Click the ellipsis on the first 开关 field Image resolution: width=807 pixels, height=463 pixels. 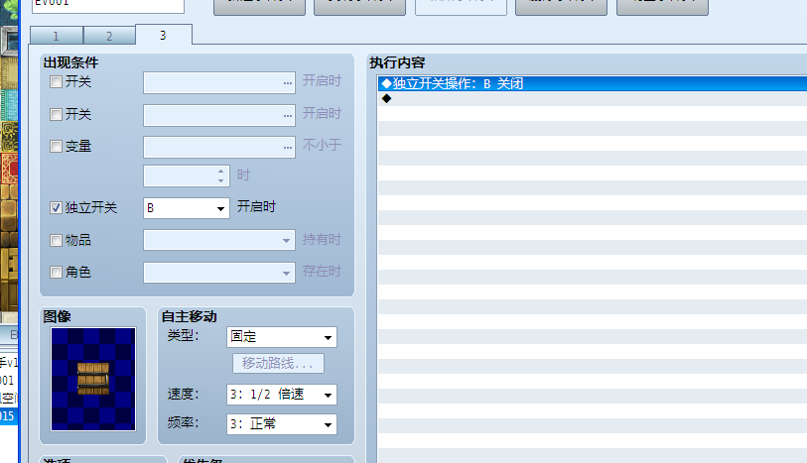point(288,82)
